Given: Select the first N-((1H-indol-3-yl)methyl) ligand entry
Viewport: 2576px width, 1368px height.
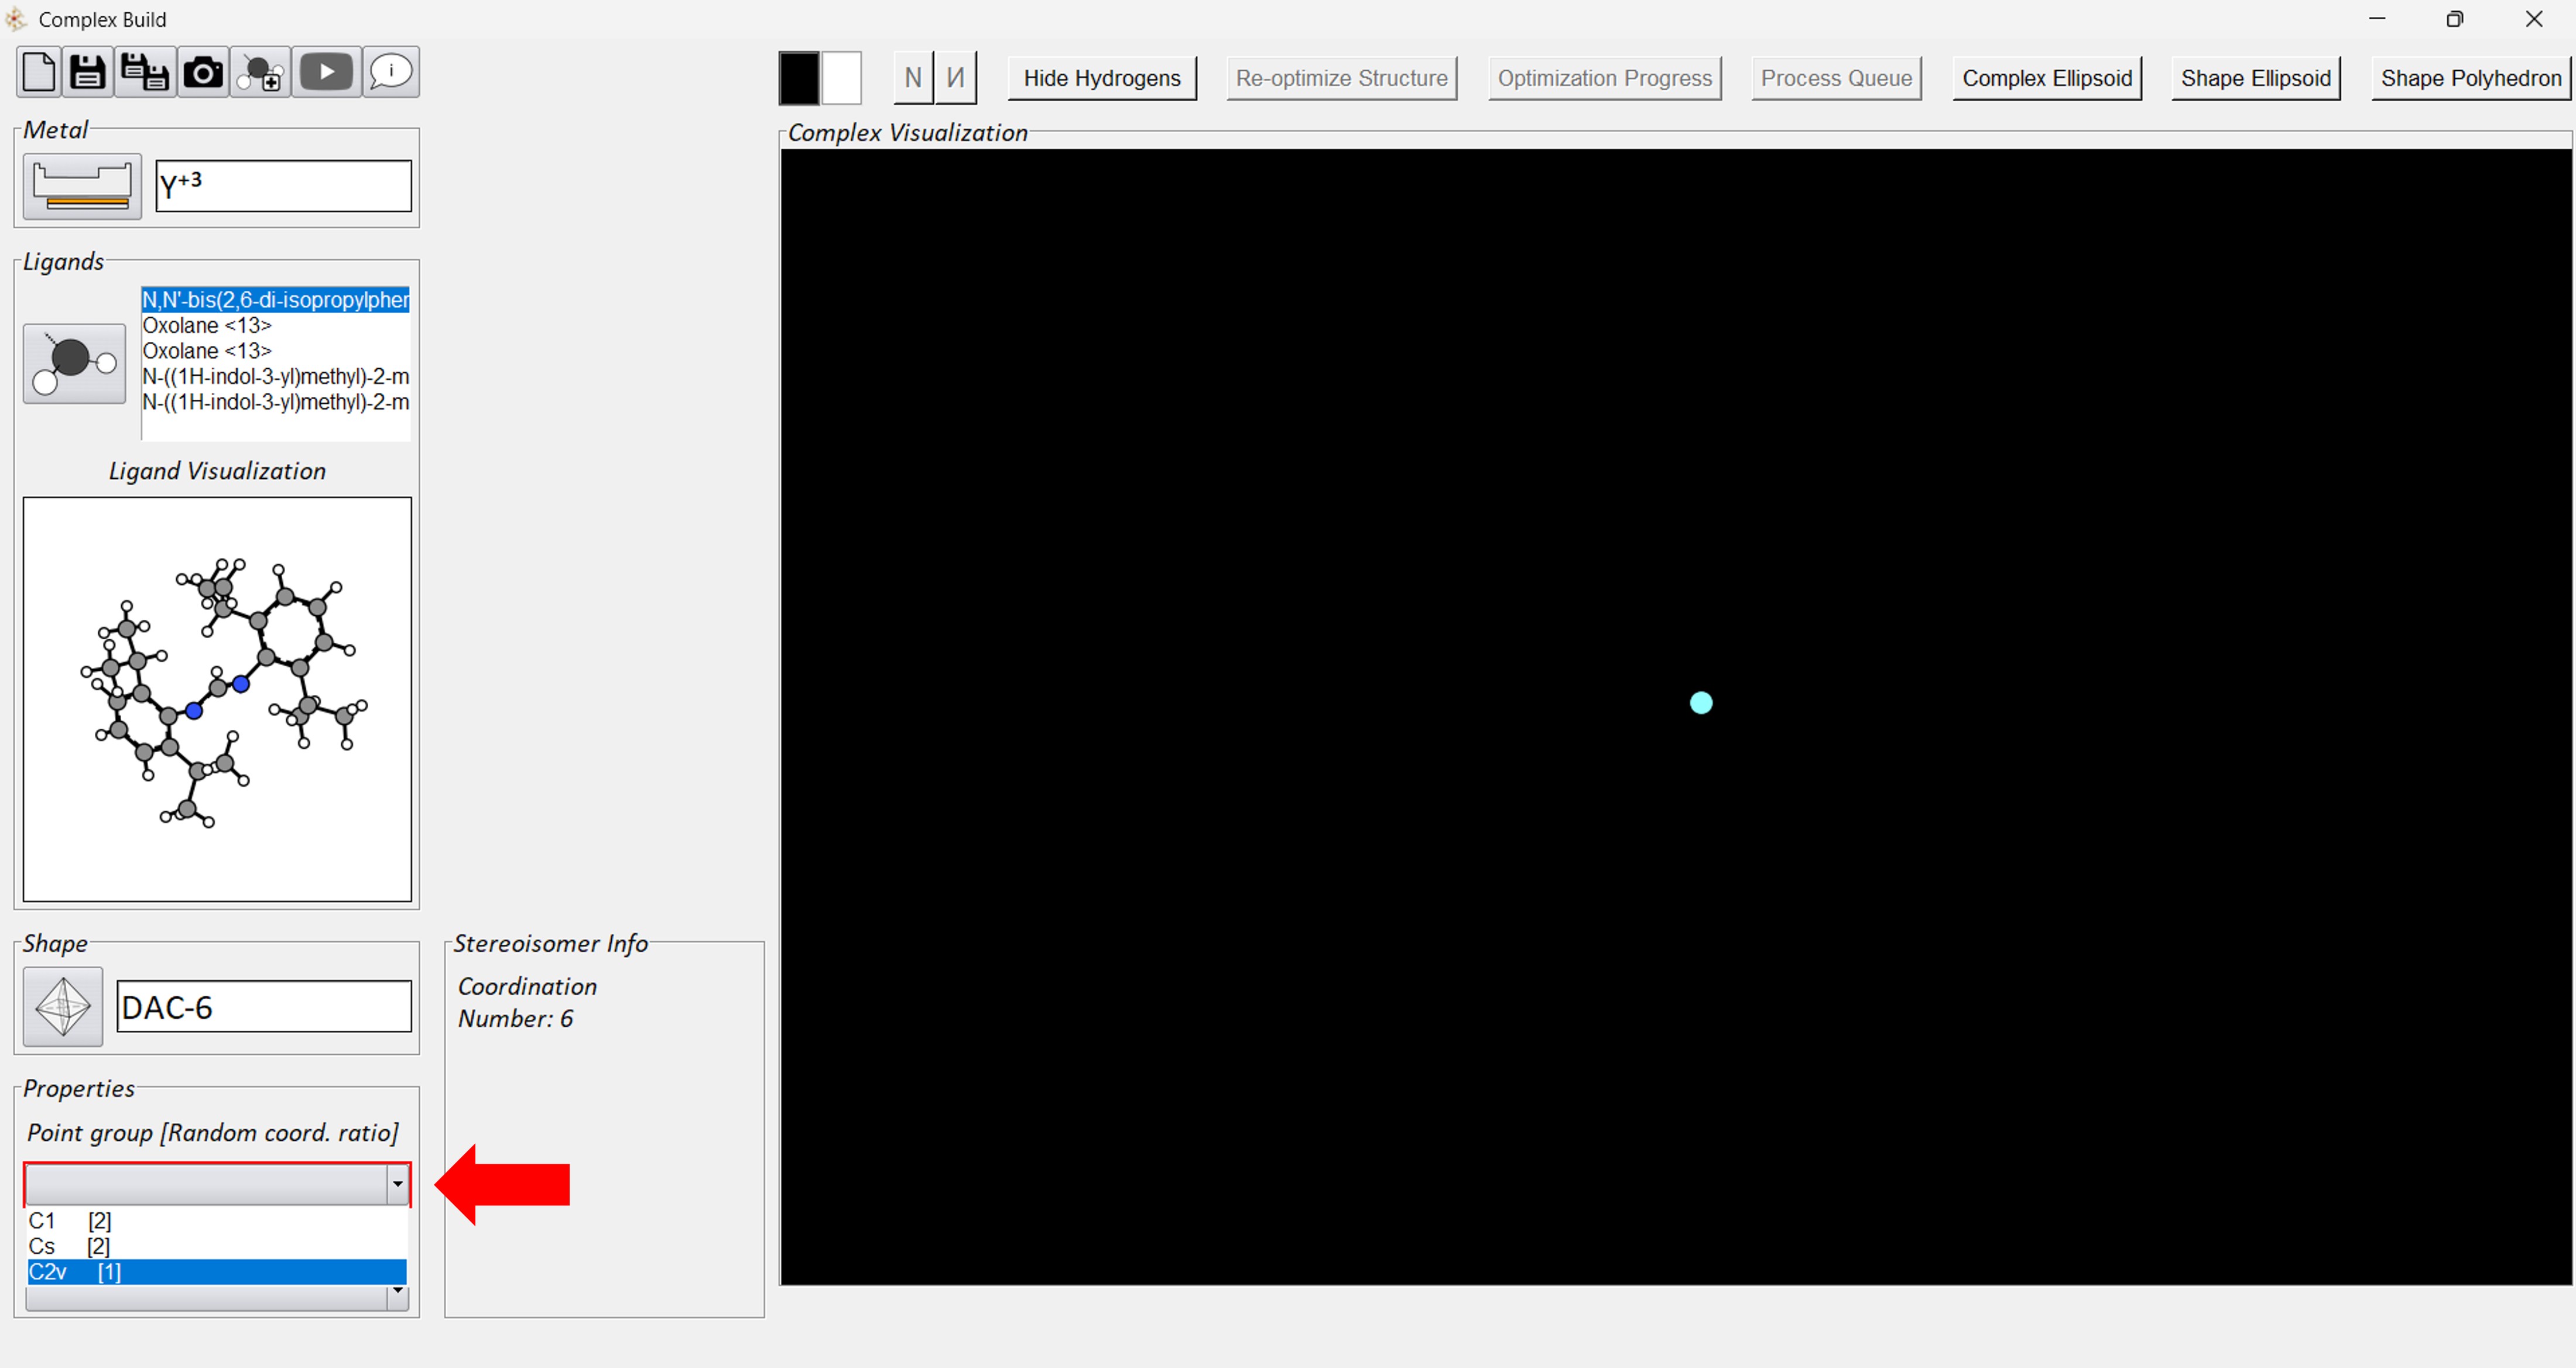Looking at the screenshot, I should click(x=275, y=376).
